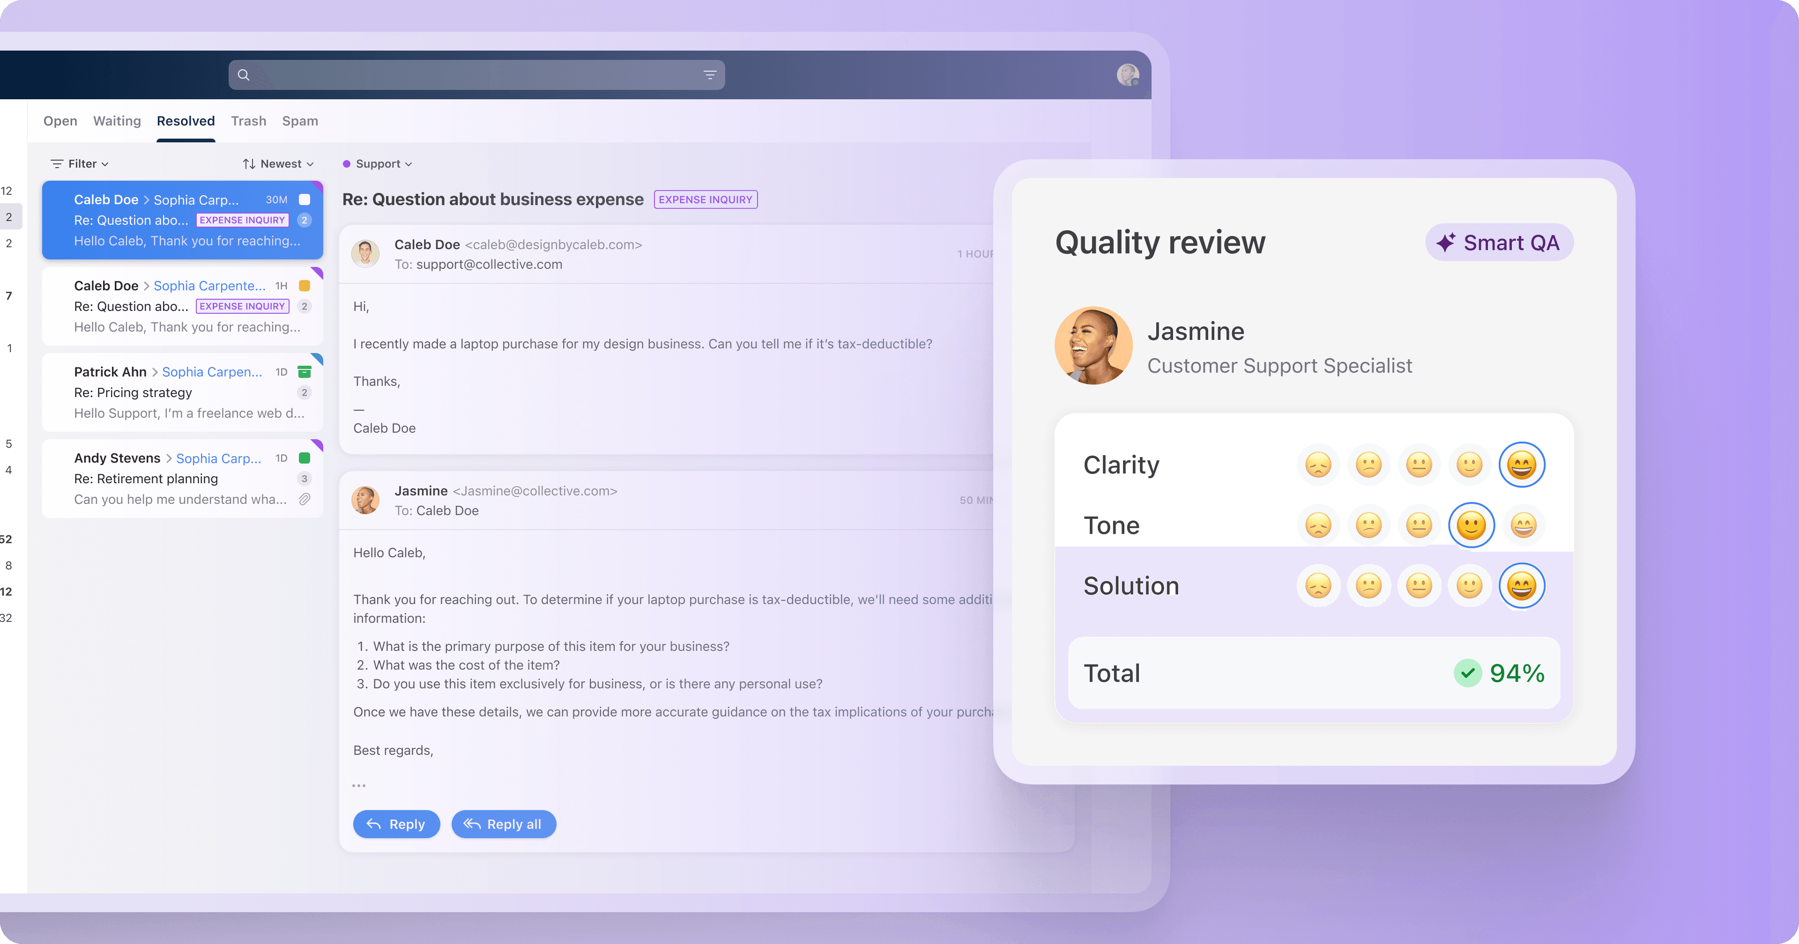The height and width of the screenshot is (944, 1799).
Task: Select happiest emoji for Tone
Action: (1523, 525)
